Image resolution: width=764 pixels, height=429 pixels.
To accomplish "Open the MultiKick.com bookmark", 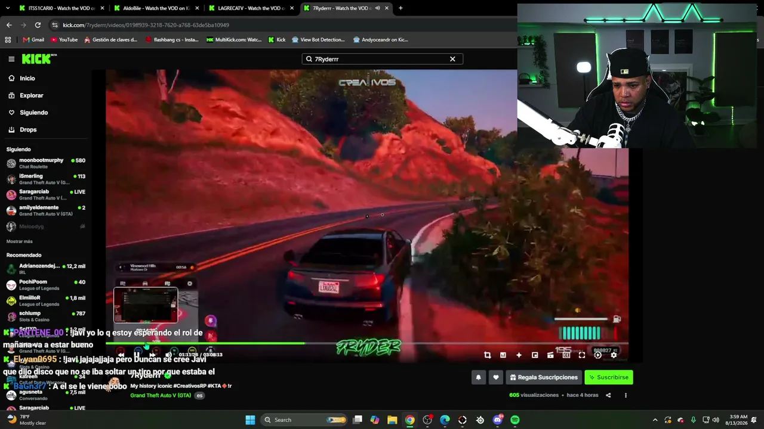I will [234, 40].
